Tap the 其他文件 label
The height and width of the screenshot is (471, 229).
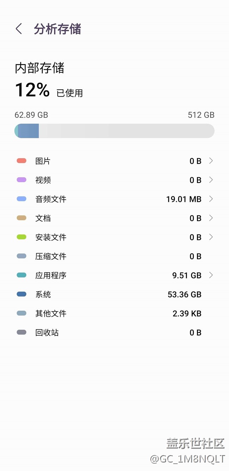[x=51, y=313]
